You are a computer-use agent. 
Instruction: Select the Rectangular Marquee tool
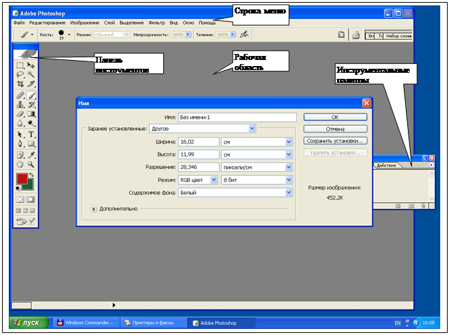(x=20, y=65)
